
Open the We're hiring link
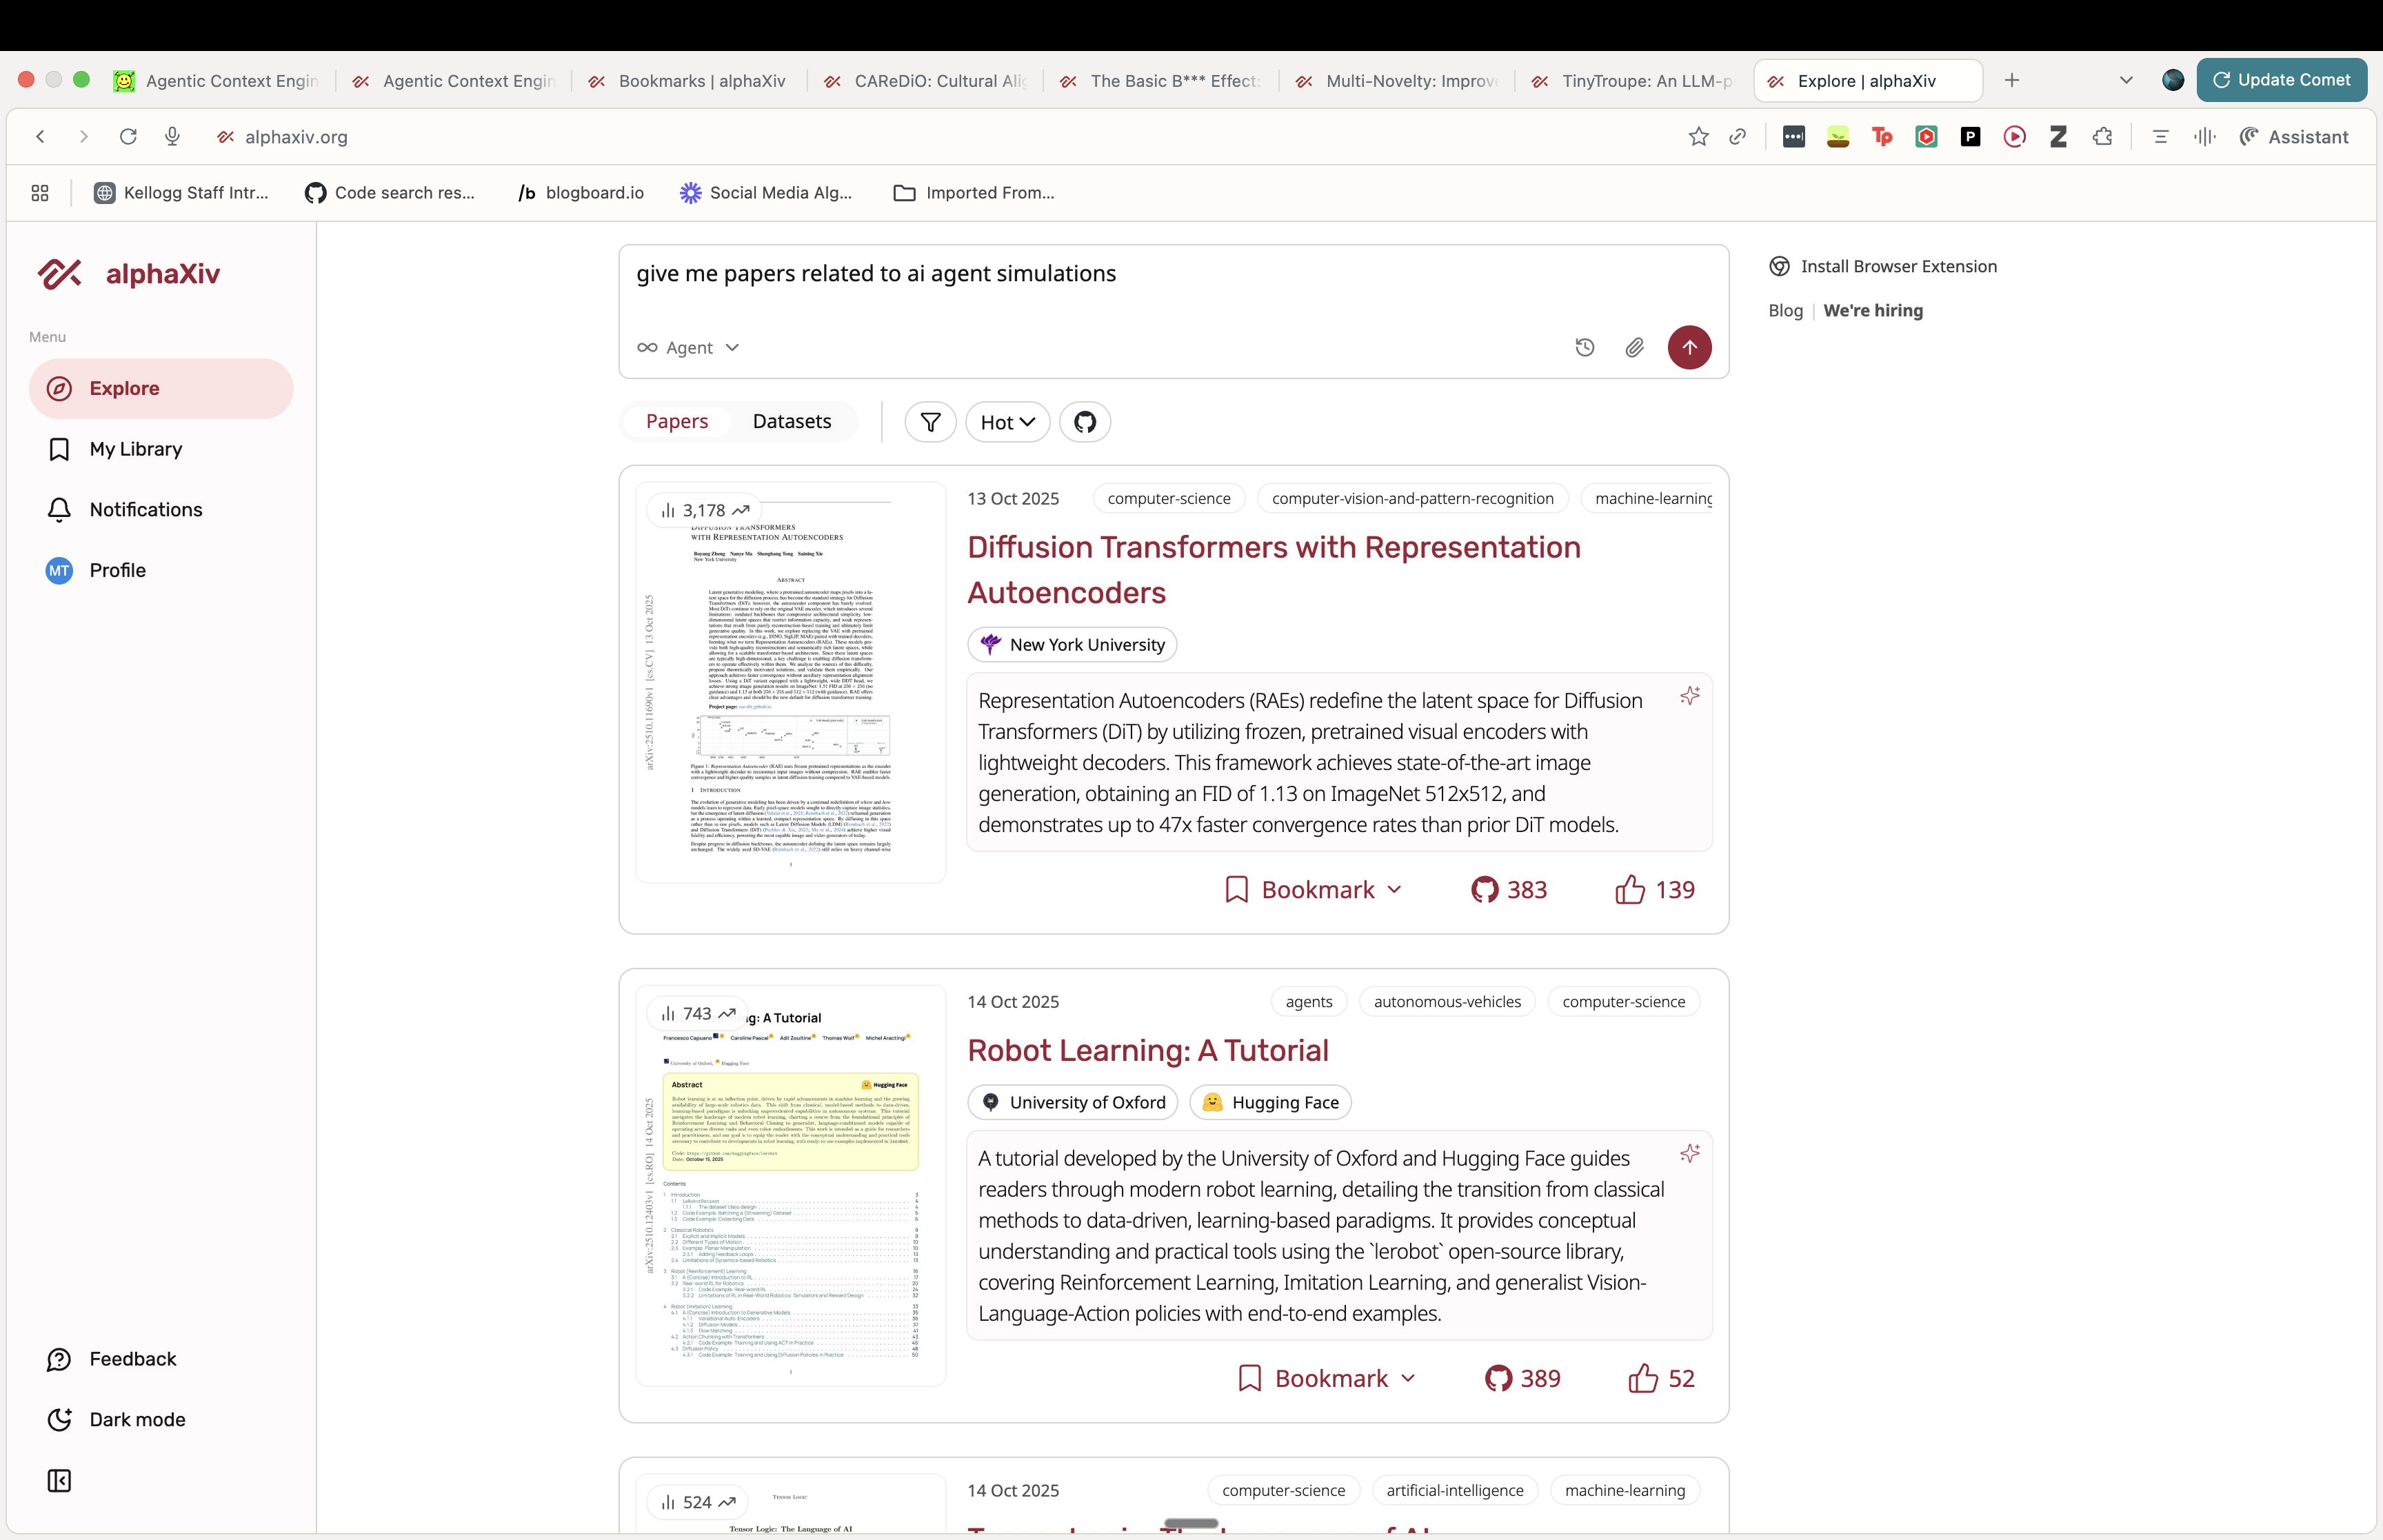(1872, 310)
